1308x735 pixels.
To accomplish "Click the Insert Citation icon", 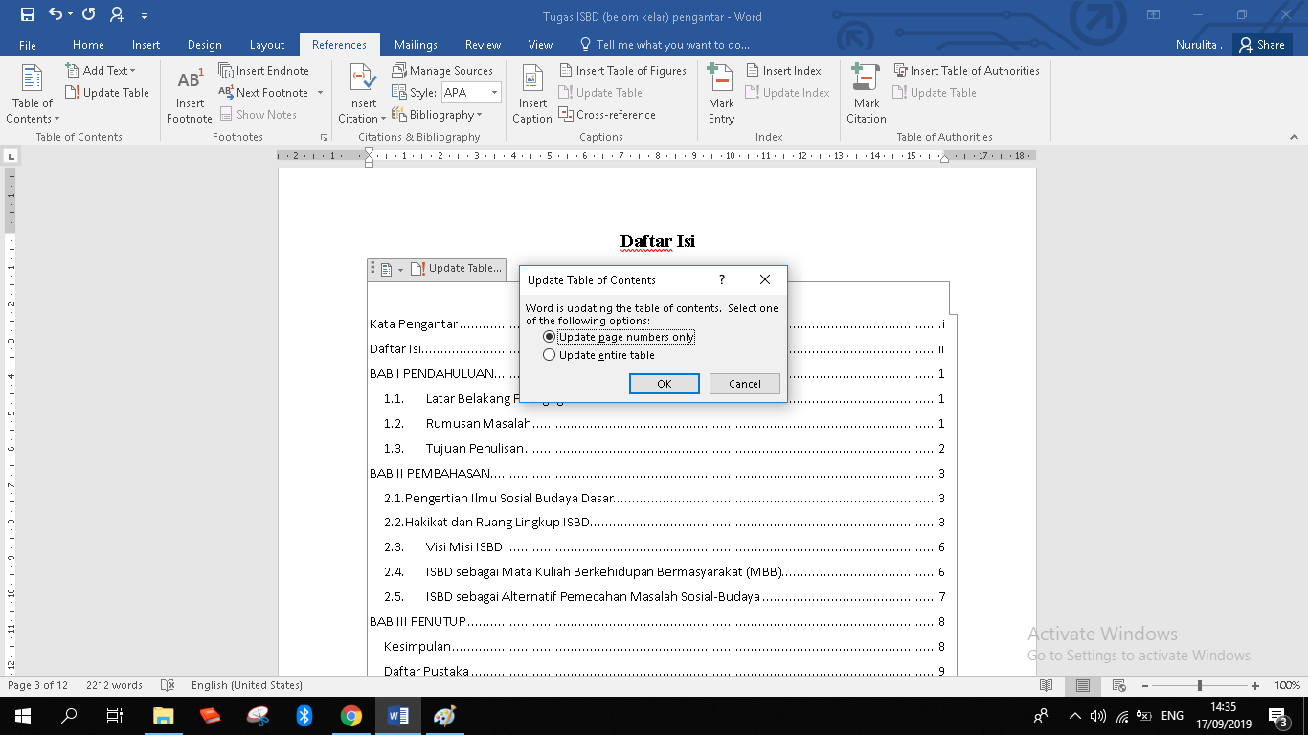I will [x=362, y=81].
